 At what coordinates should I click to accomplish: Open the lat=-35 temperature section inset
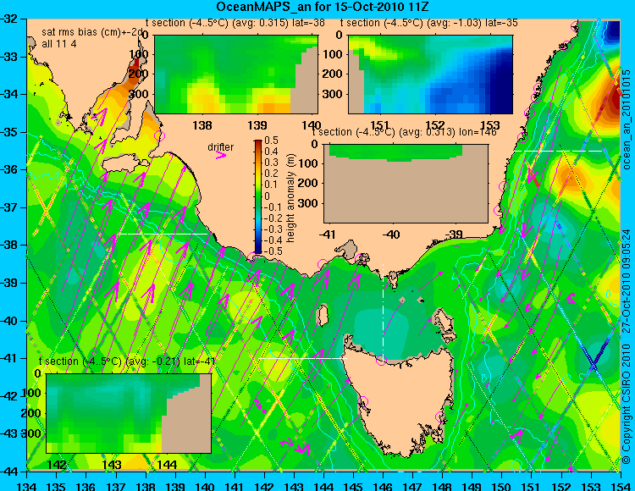pyautogui.click(x=430, y=74)
